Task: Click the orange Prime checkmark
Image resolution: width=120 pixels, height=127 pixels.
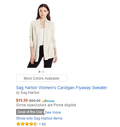Action: click(x=44, y=101)
